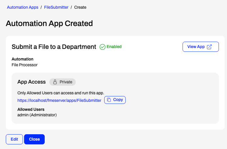
Task: Click the 'App Access' heading
Action: pos(32,82)
